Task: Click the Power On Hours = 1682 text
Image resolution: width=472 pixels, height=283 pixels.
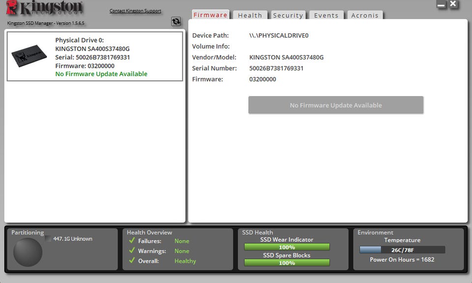Action: (402, 259)
